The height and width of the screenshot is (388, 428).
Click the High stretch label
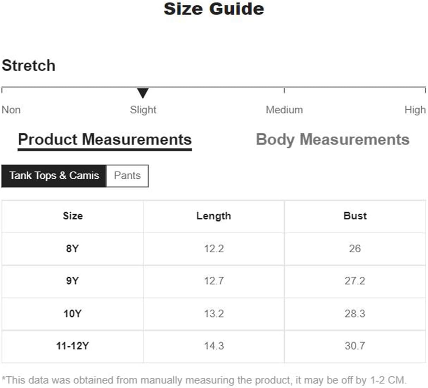pyautogui.click(x=415, y=110)
